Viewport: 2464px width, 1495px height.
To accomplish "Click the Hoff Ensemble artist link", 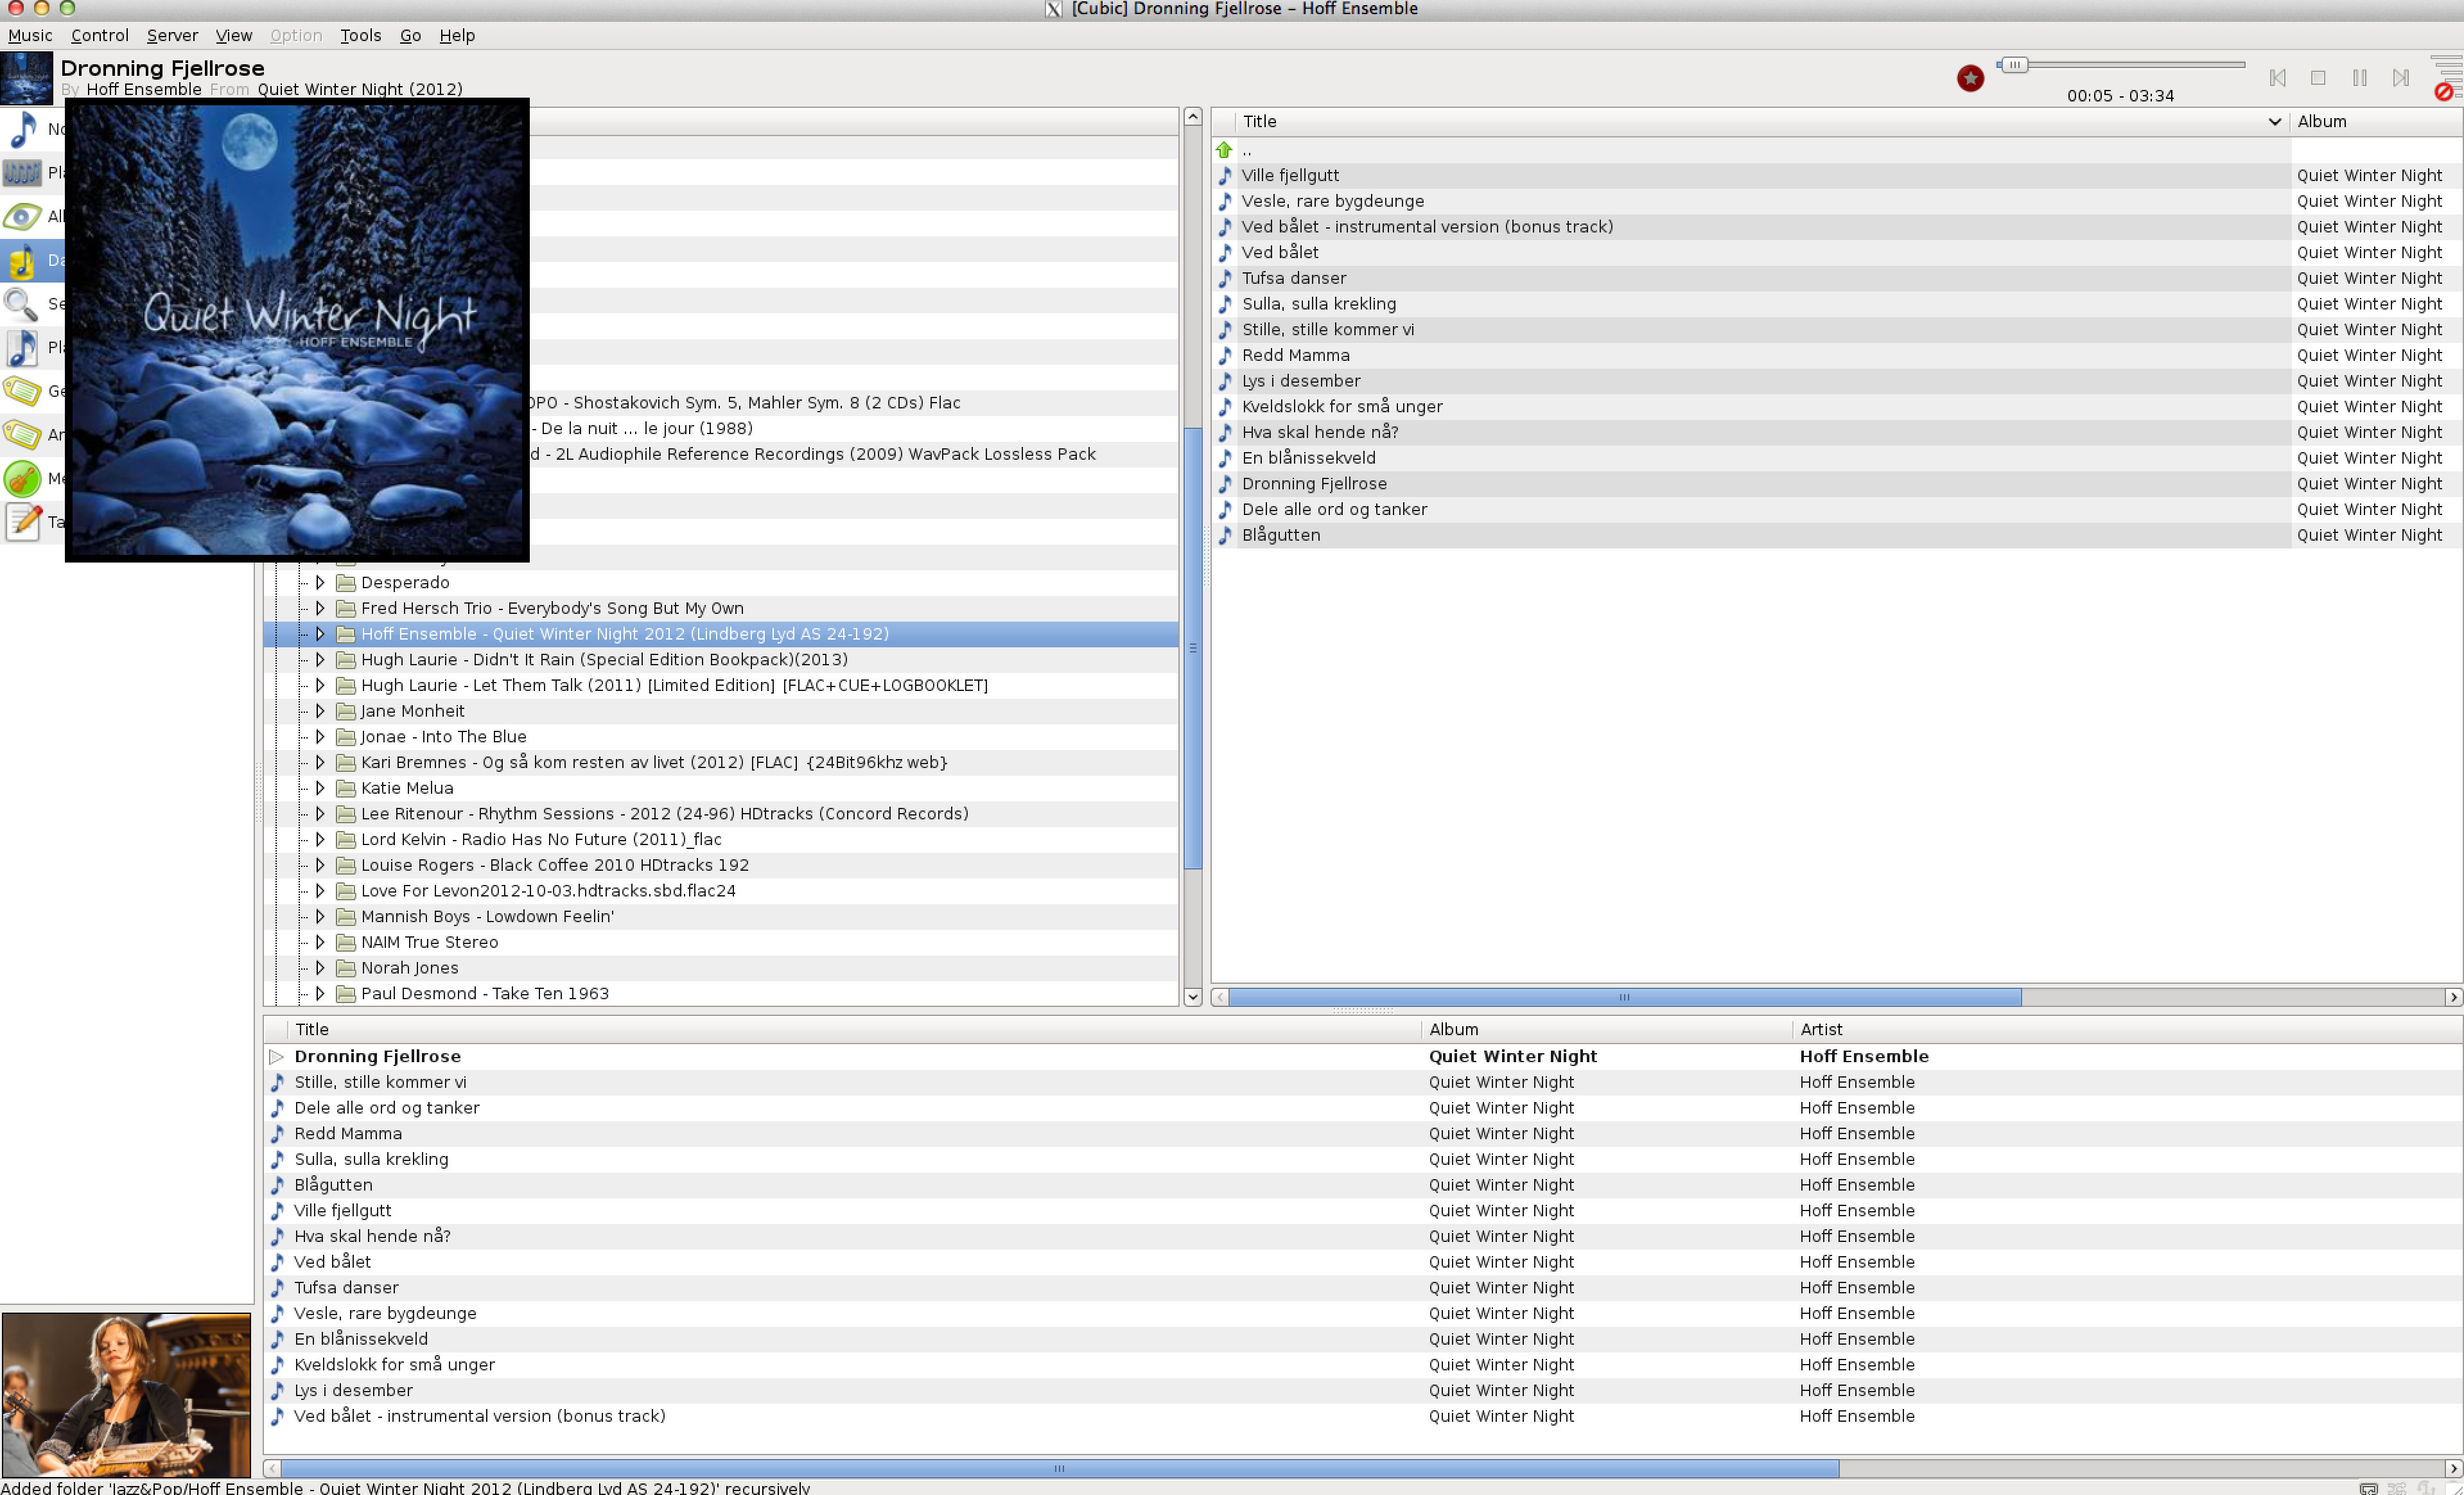I will (x=143, y=89).
